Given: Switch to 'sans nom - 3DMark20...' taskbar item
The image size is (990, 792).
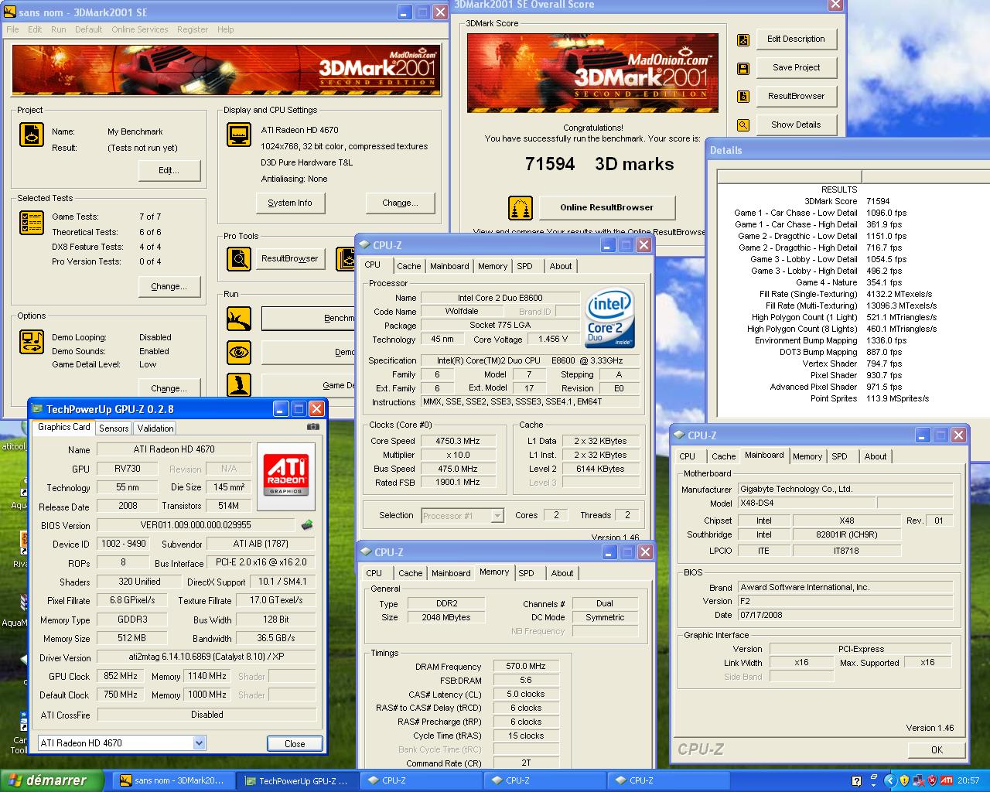Looking at the screenshot, I should [173, 781].
